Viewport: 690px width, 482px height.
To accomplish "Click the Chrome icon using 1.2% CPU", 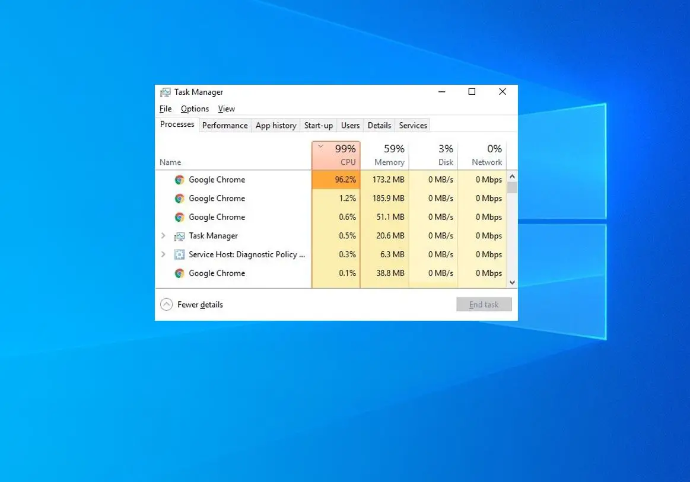I will pyautogui.click(x=179, y=199).
